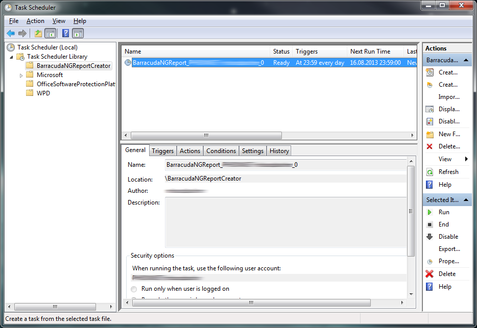The image size is (477, 328).
Task: Click the WPD folder icon
Action: click(30, 93)
